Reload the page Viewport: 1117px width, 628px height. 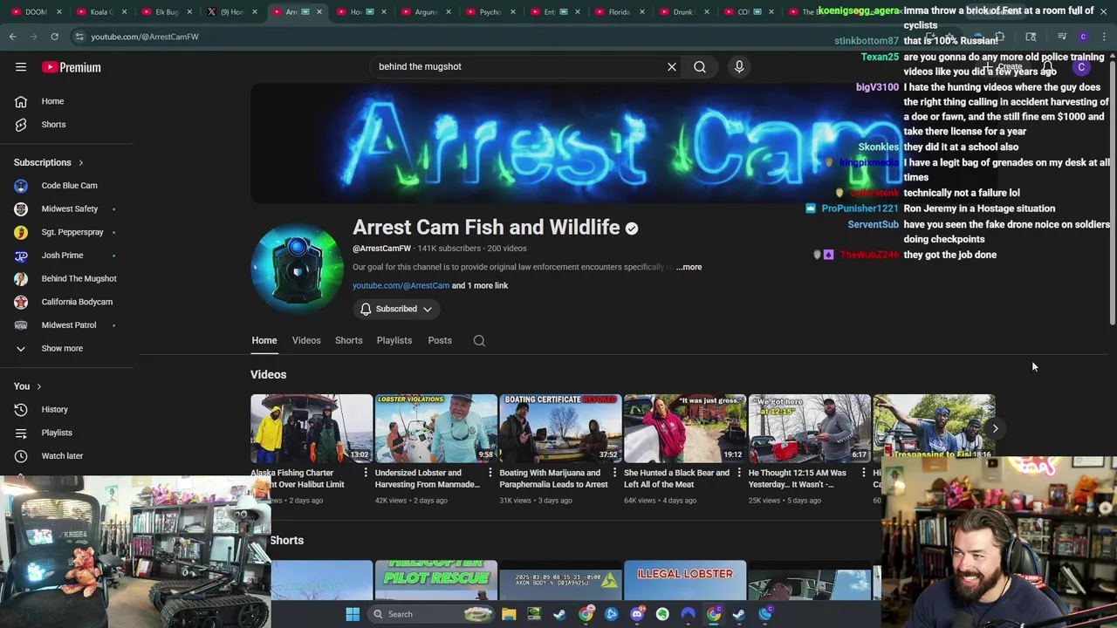tap(54, 37)
